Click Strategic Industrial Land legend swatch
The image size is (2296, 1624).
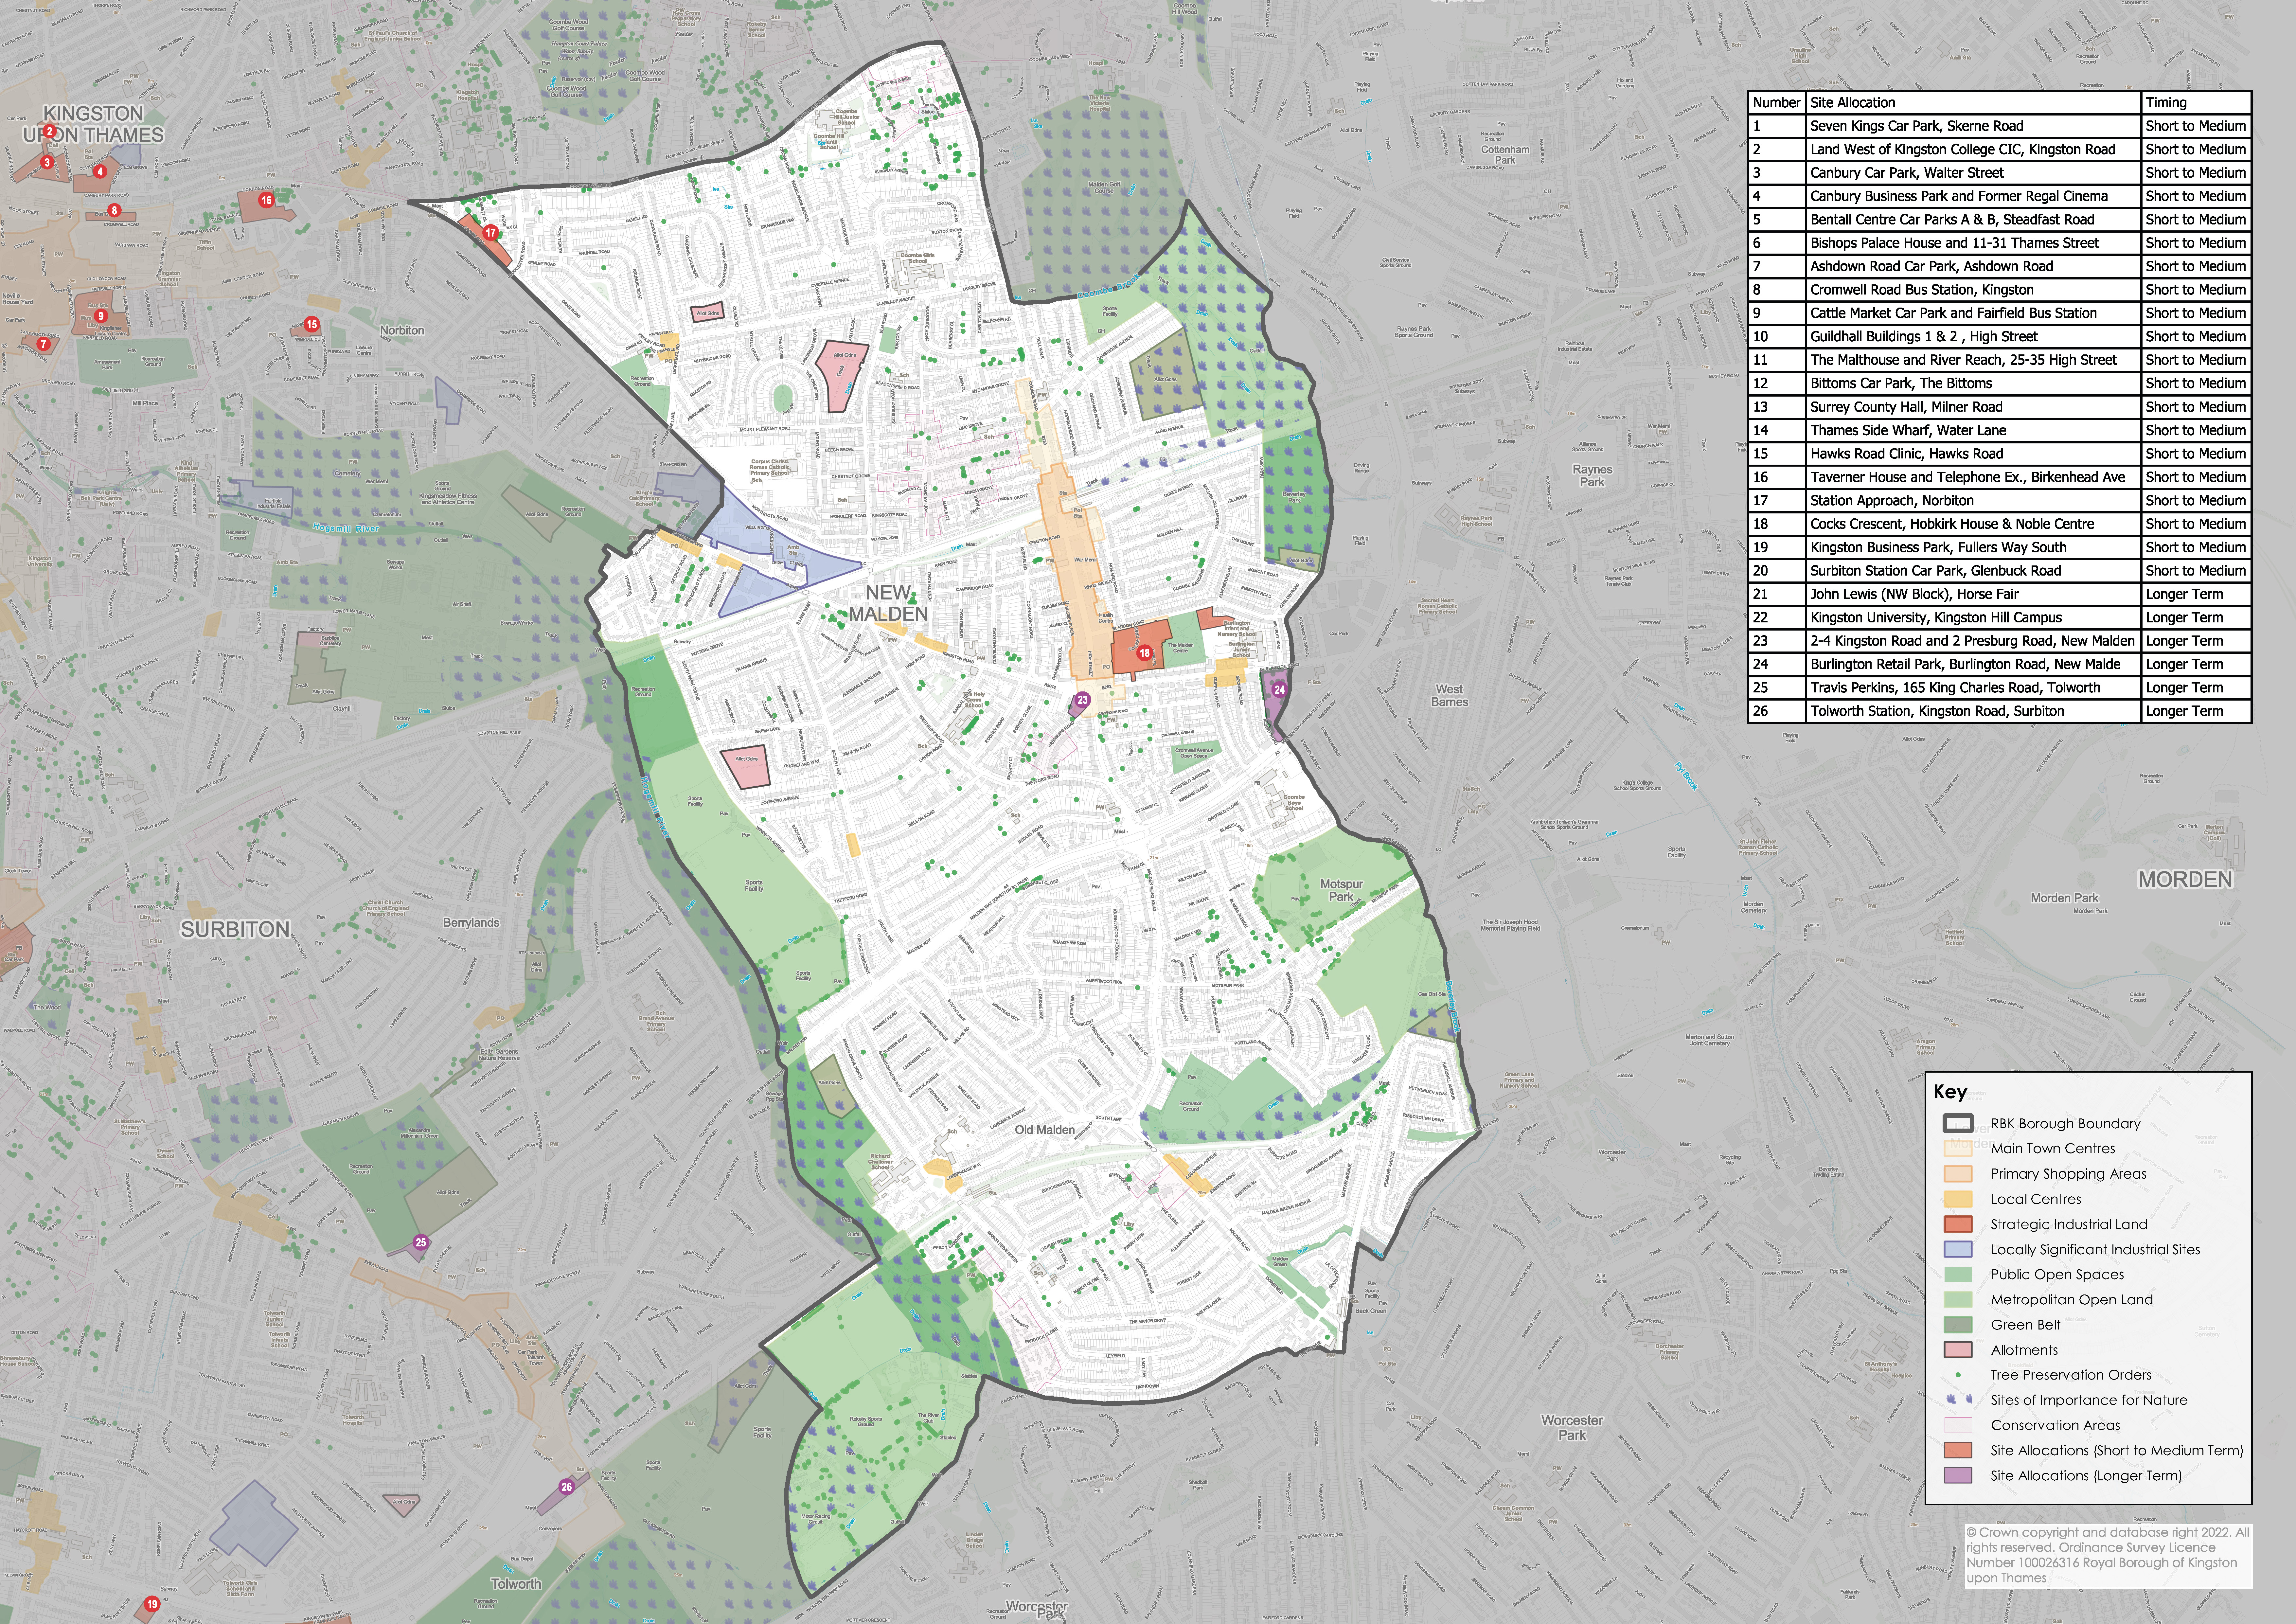tap(1958, 1224)
